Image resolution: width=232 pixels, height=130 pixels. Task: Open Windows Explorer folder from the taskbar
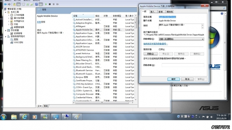tap(14, 117)
